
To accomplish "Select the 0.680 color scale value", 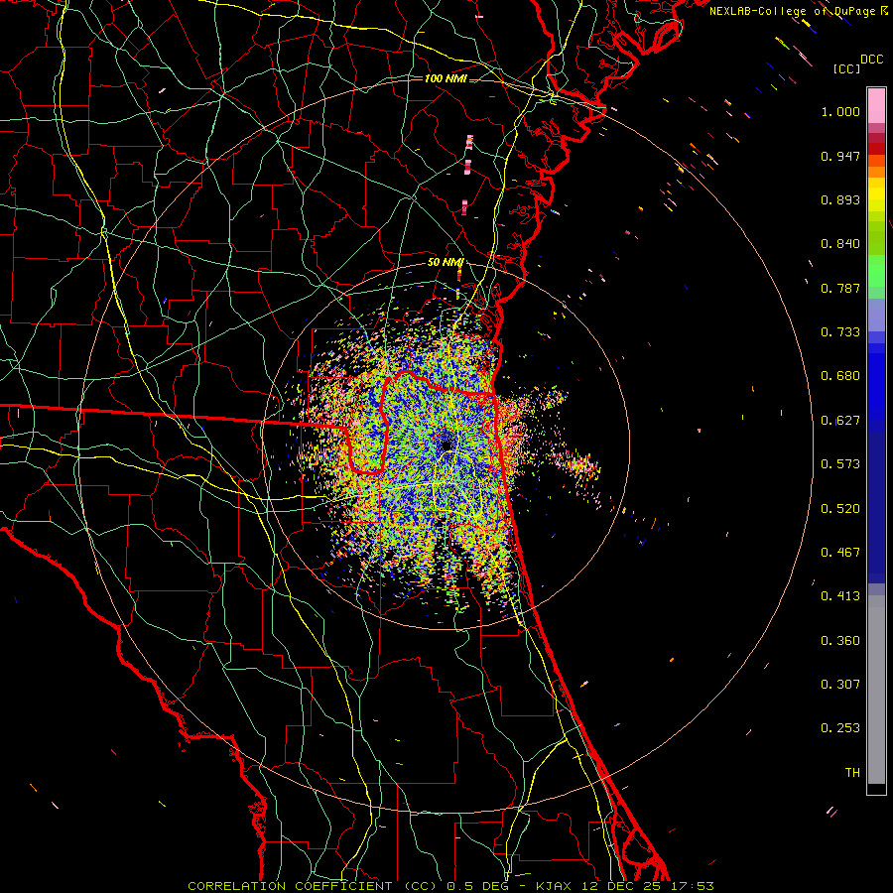I will click(840, 376).
